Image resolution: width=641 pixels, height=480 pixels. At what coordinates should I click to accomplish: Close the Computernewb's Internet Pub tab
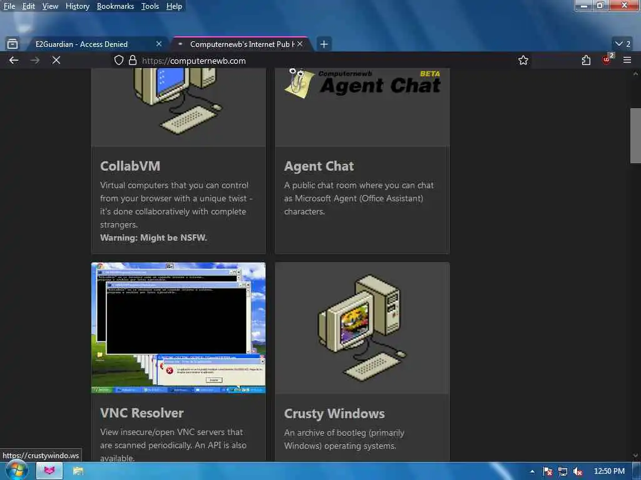coord(300,44)
